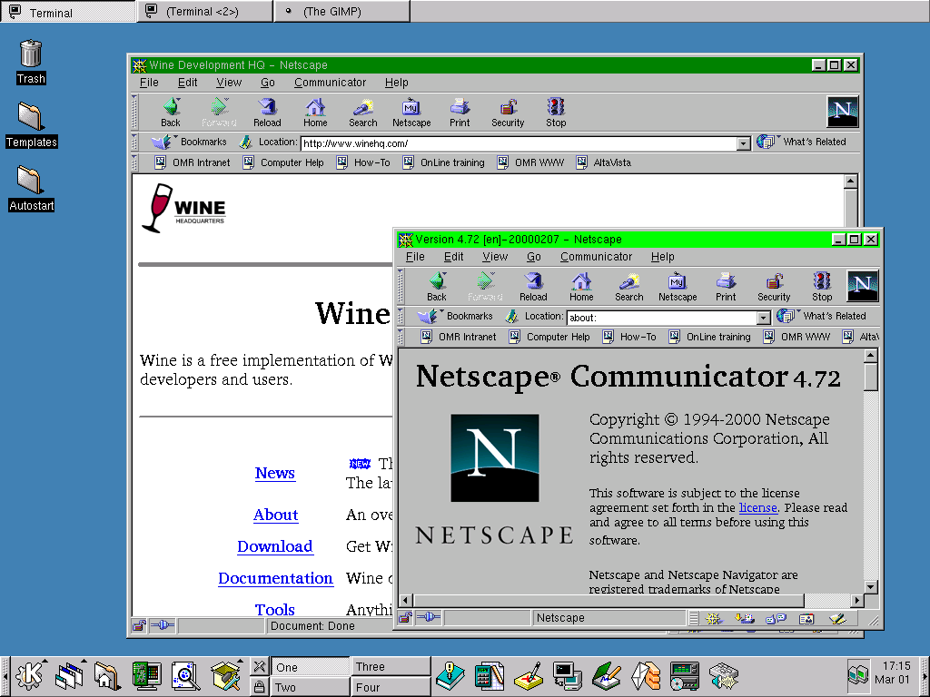Open Security info in the Wine Development HQ window
Viewport: 930px width, 697px height.
(508, 112)
